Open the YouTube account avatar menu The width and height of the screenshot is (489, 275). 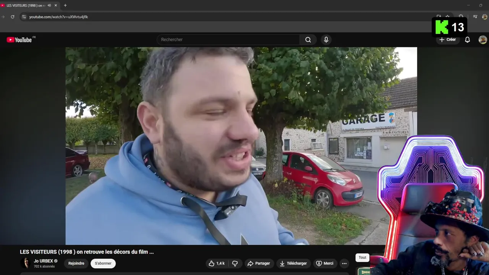coord(483,40)
